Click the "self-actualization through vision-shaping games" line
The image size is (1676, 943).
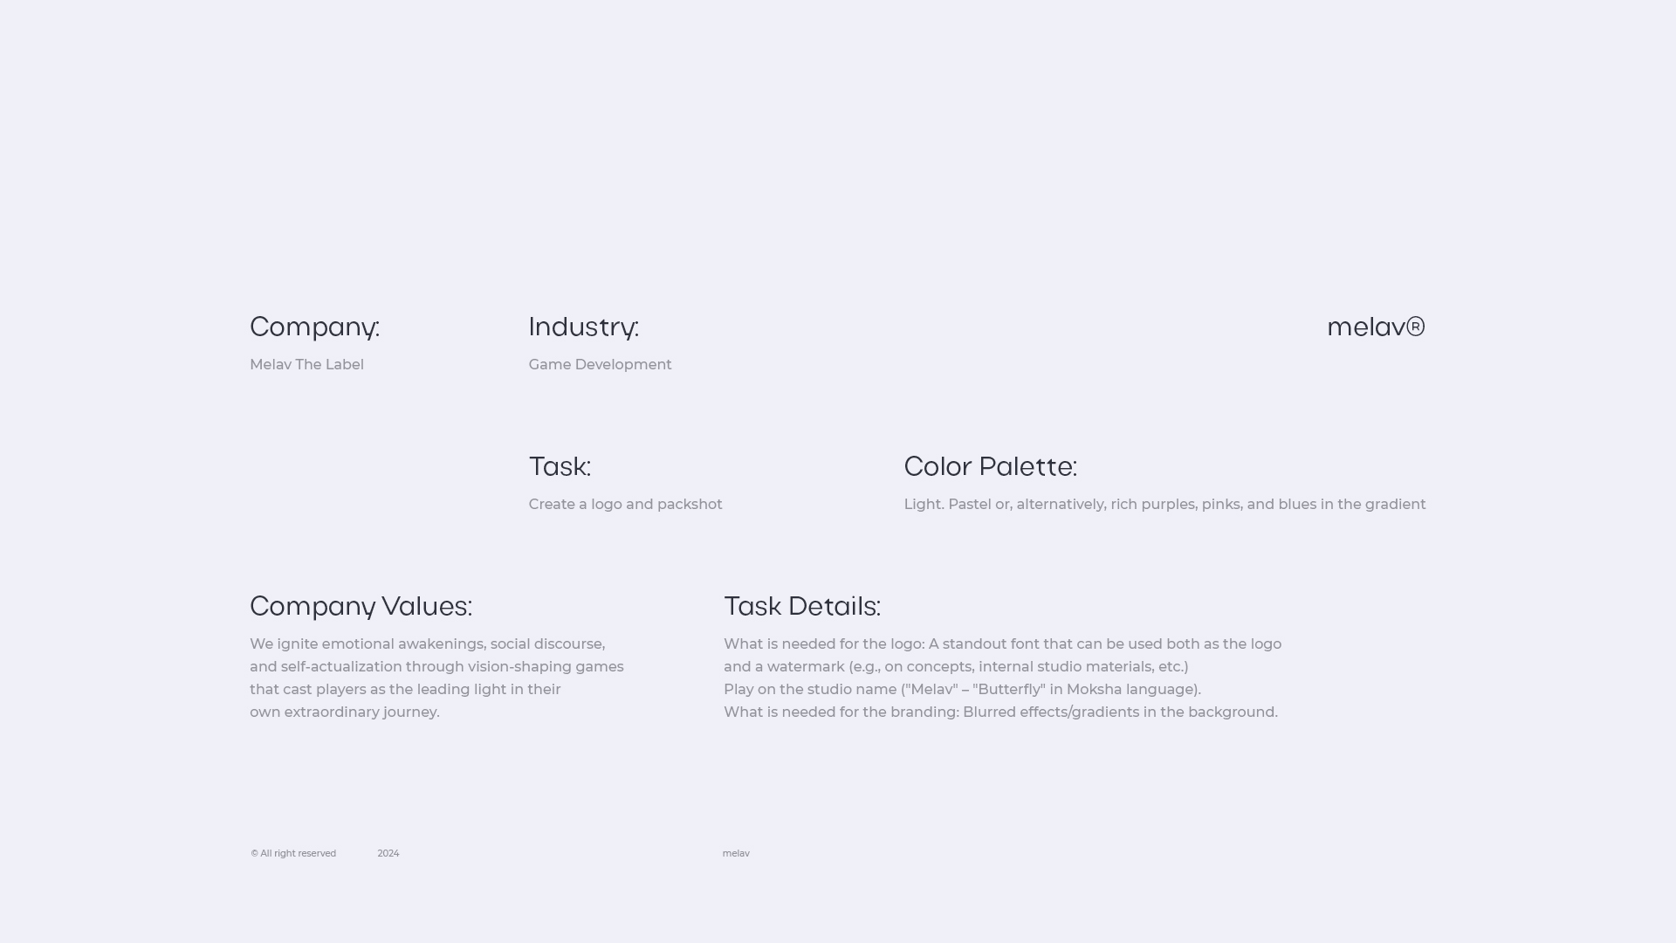click(436, 667)
